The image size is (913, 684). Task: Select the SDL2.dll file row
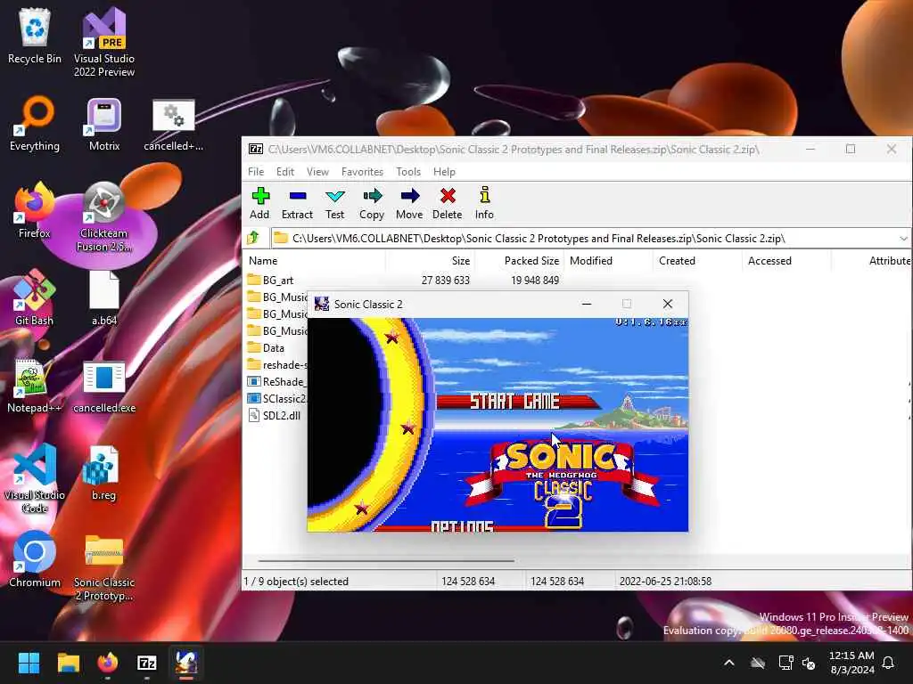pos(276,415)
